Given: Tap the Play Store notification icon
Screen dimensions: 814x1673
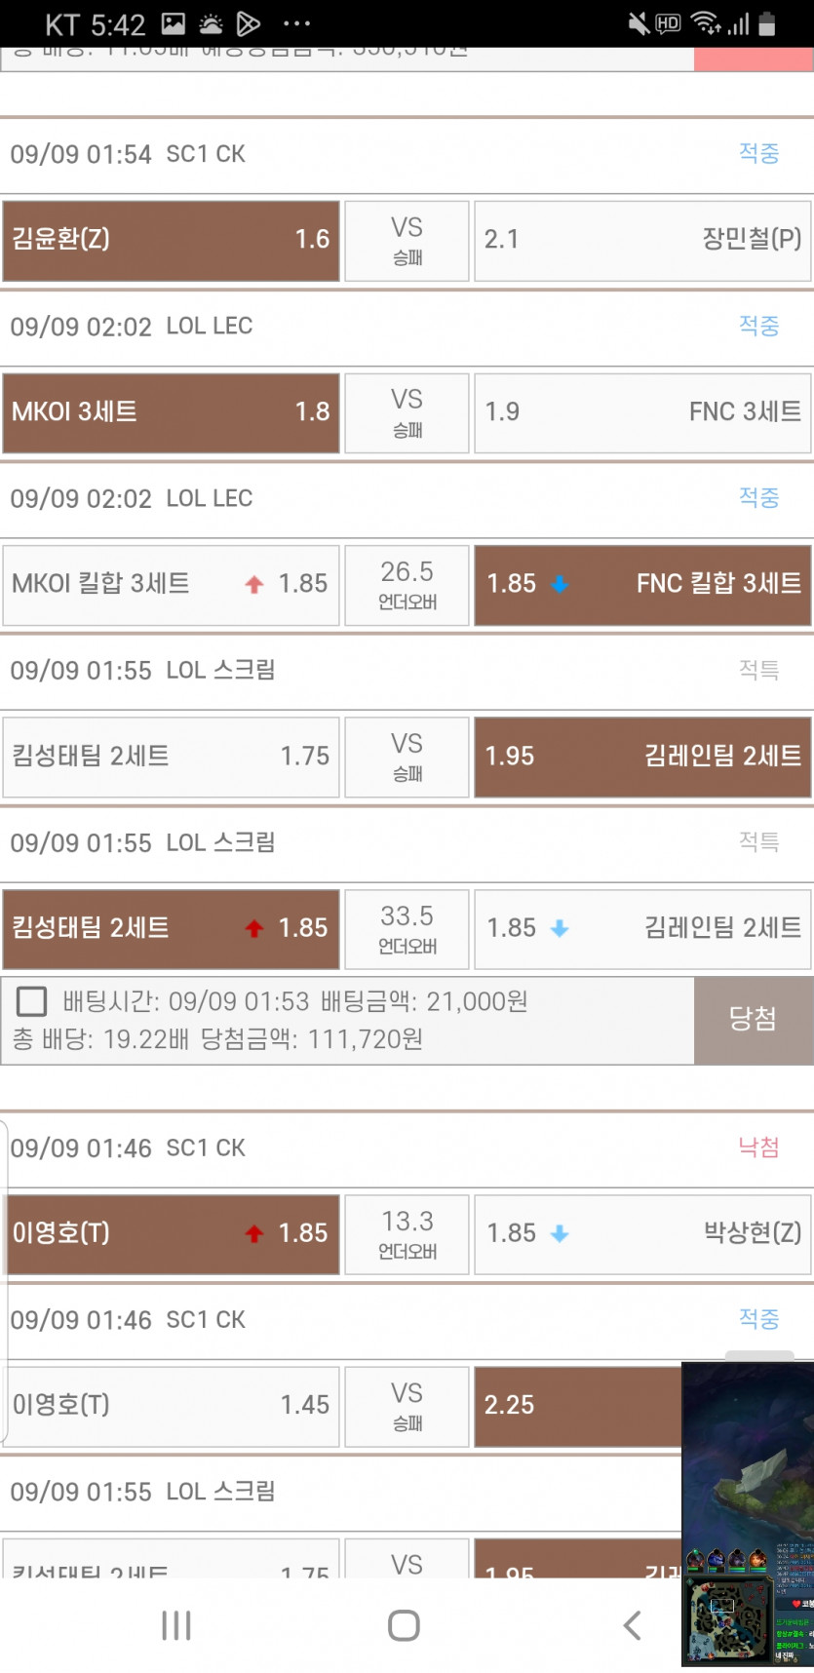Looking at the screenshot, I should [249, 23].
